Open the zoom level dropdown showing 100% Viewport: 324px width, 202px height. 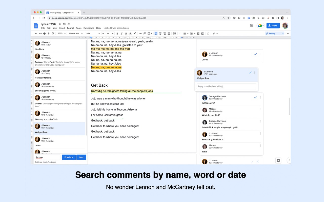pos(62,33)
